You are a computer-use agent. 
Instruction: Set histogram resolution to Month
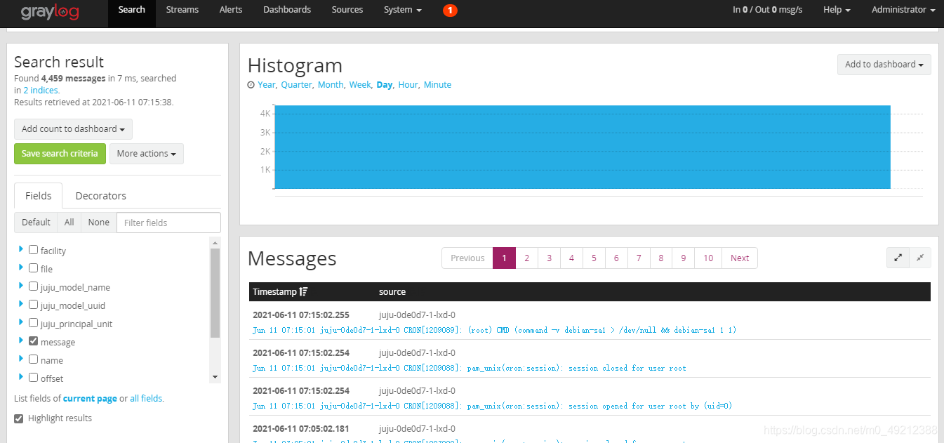tap(331, 85)
